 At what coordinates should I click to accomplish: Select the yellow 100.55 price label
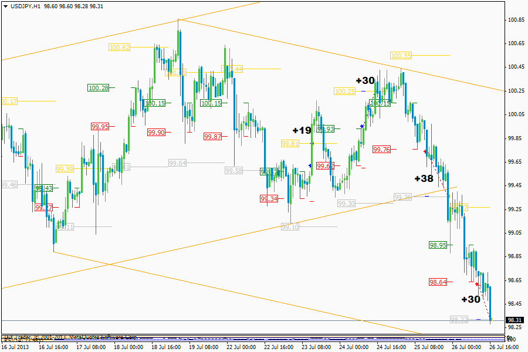401,56
